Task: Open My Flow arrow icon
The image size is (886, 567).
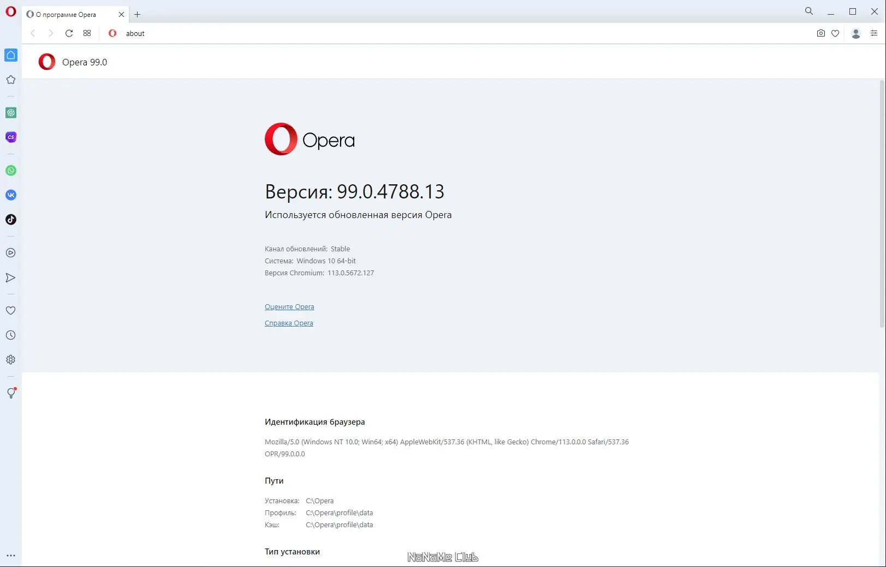Action: coord(11,278)
